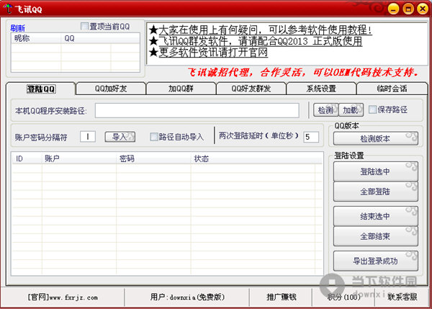Minimize the 飞讯QQ window

393,9
